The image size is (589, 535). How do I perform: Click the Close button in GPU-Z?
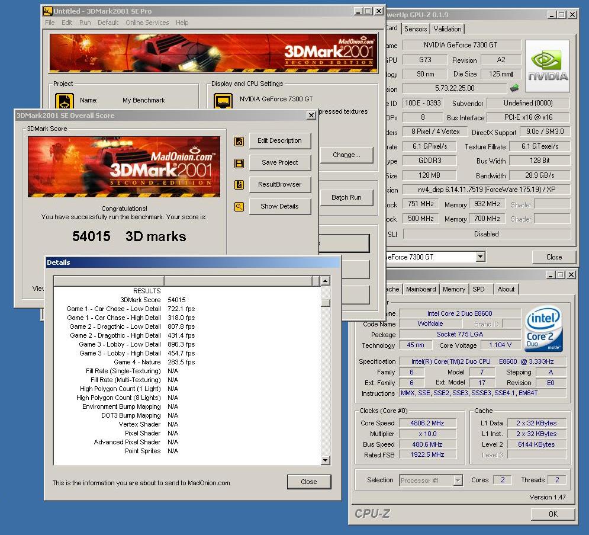(x=553, y=257)
